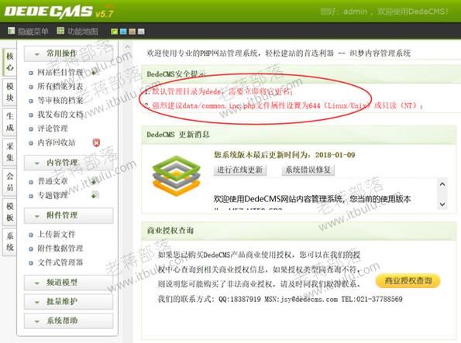The height and width of the screenshot is (343, 461).
Task: Open 上传新文件 menu item
Action: (x=56, y=235)
